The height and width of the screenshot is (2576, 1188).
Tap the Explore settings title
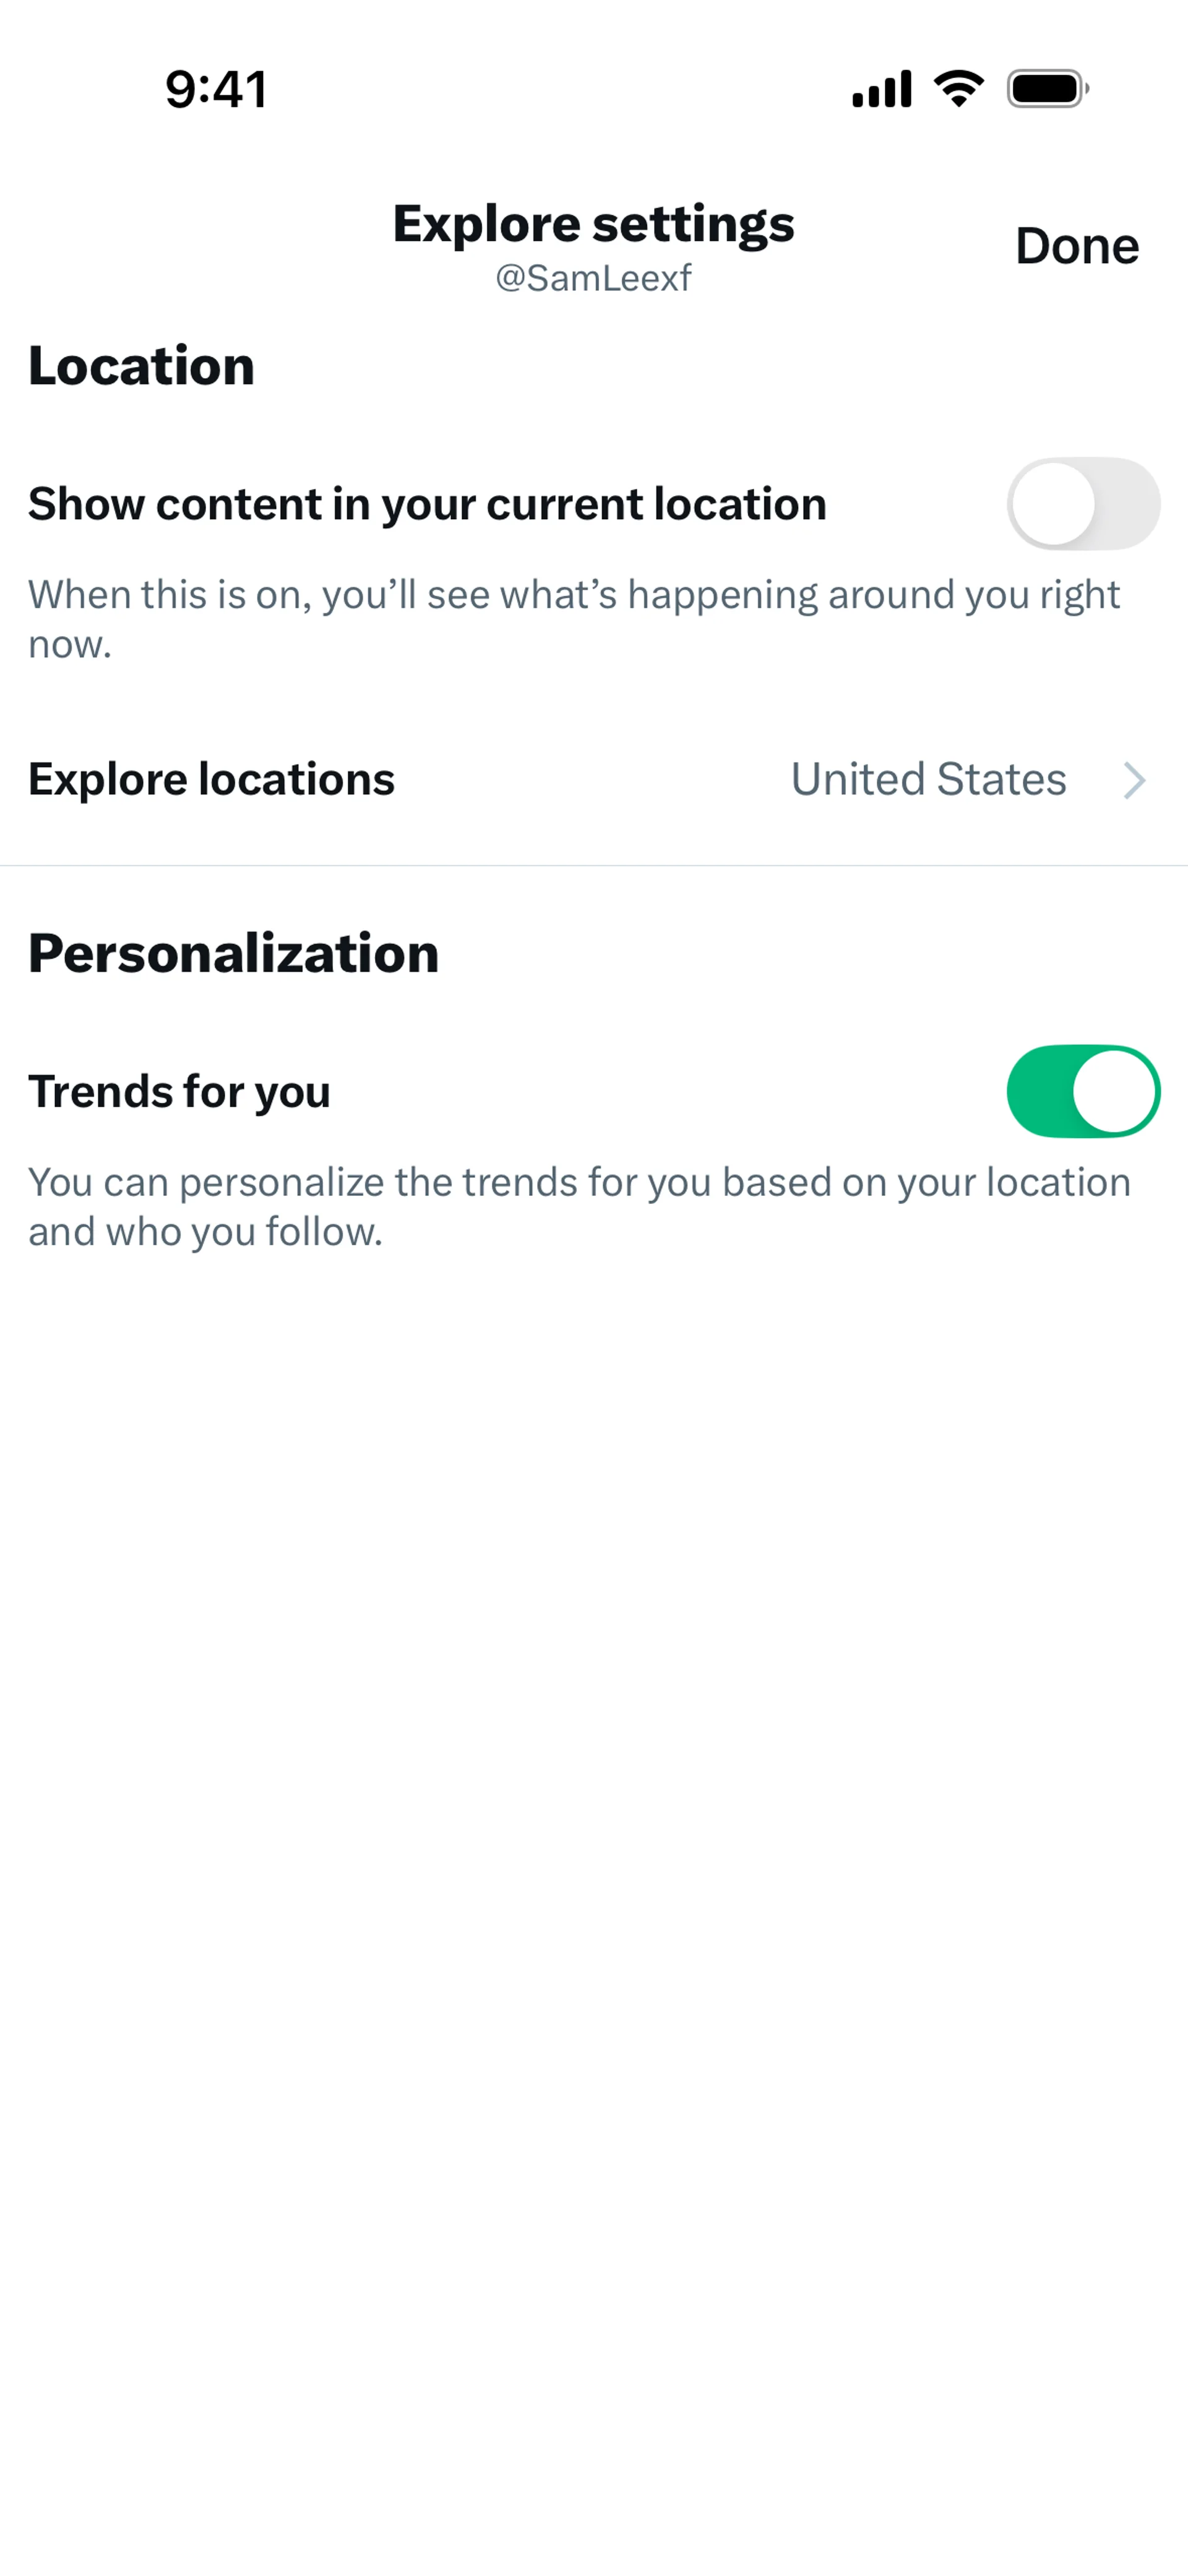pos(593,223)
